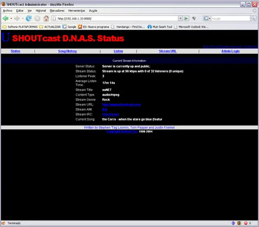Open Microsoft Outlook Web bookmark

point(191,27)
